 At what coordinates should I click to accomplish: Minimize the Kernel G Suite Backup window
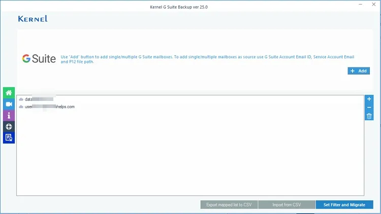pos(360,5)
